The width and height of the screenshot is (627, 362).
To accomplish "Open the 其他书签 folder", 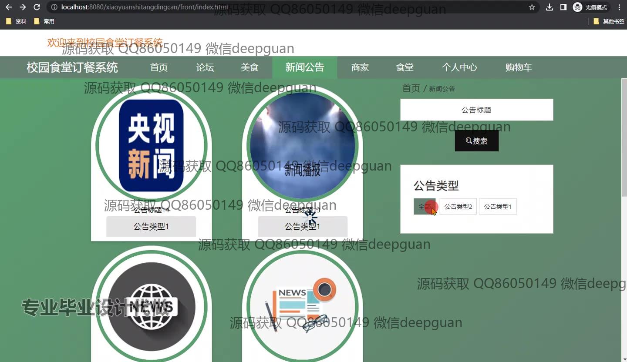I will pos(609,21).
